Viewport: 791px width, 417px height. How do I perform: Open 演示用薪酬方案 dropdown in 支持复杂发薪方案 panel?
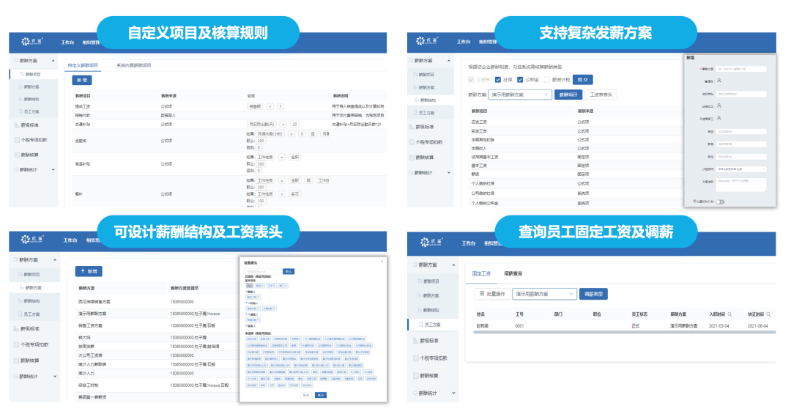(x=520, y=95)
